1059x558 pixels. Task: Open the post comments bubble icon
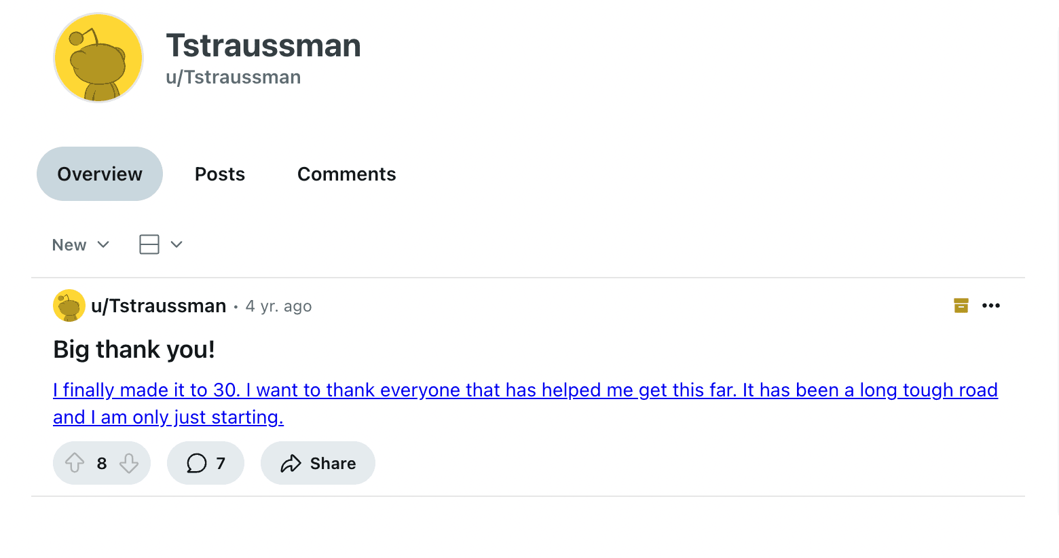coord(197,463)
